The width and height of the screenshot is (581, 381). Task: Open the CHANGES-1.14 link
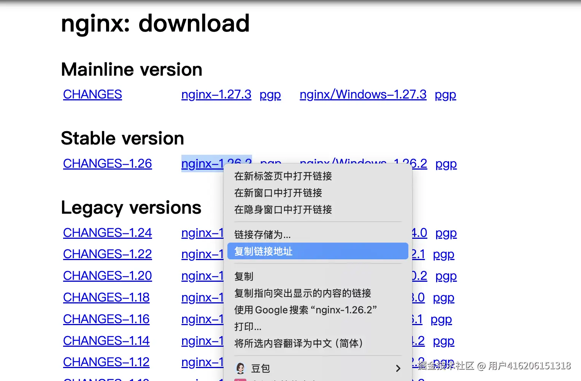pyautogui.click(x=106, y=341)
